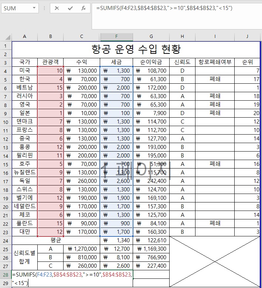
Task: Select the cell containing 대만
Action: (25, 232)
